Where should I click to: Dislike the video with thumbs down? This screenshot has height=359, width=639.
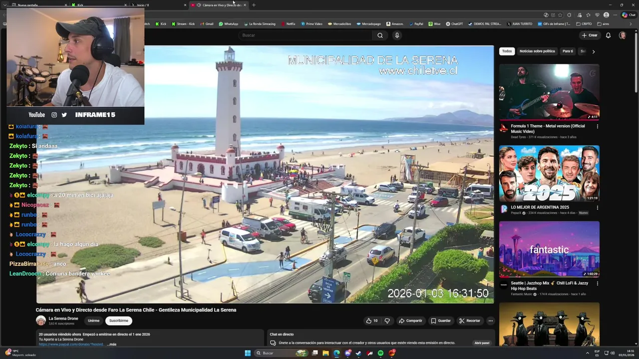point(387,321)
